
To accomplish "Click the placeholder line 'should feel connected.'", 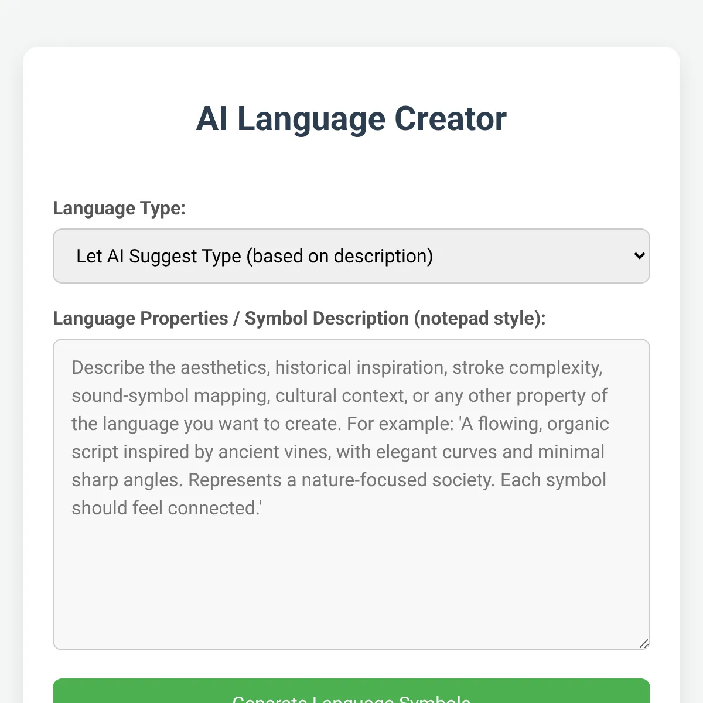I will click(x=167, y=508).
